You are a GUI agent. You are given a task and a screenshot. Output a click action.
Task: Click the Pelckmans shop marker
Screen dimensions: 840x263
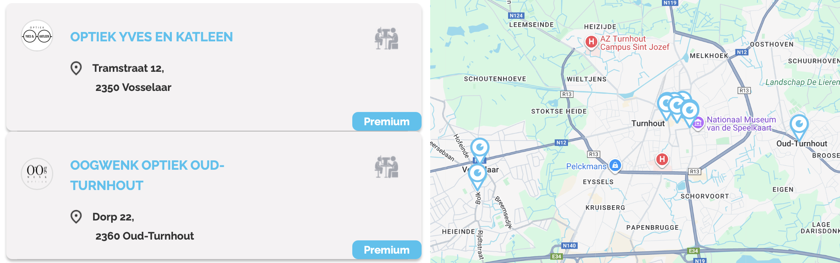click(615, 165)
